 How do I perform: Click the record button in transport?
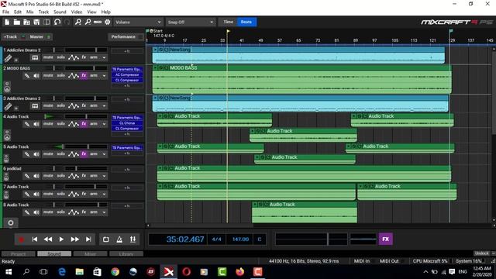coord(21,239)
